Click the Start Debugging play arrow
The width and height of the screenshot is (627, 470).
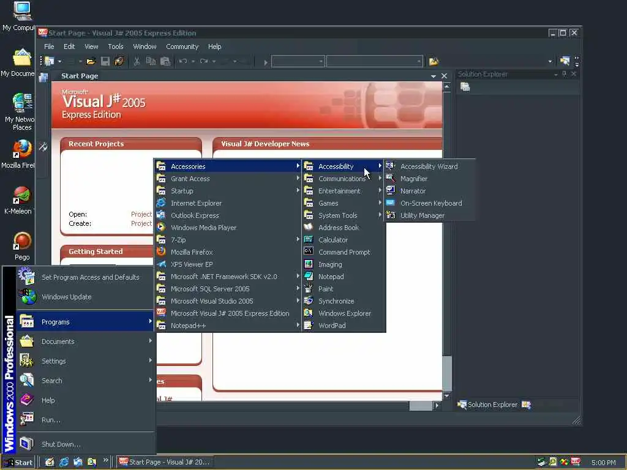coord(266,62)
